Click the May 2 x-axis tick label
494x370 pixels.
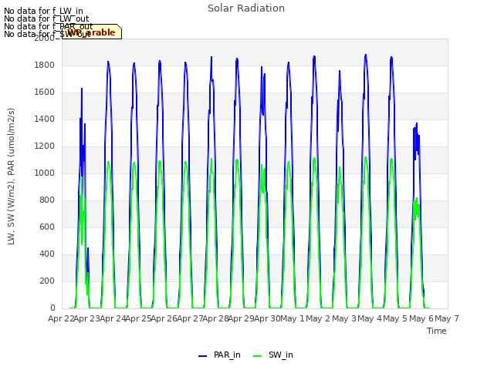click(x=318, y=318)
